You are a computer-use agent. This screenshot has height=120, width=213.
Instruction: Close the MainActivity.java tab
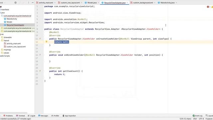(176, 3)
